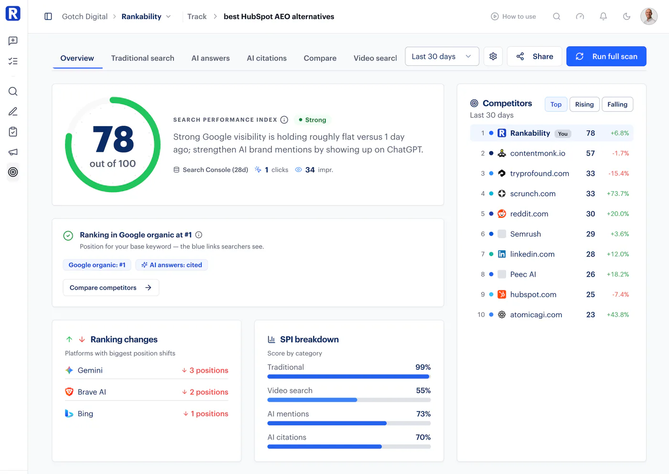The width and height of the screenshot is (669, 474).
Task: Click the Rankability logo in sidebar
Action: 13,13
